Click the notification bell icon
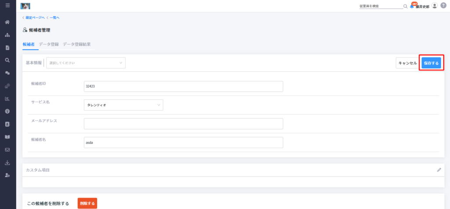The width and height of the screenshot is (450, 209). [x=412, y=6]
